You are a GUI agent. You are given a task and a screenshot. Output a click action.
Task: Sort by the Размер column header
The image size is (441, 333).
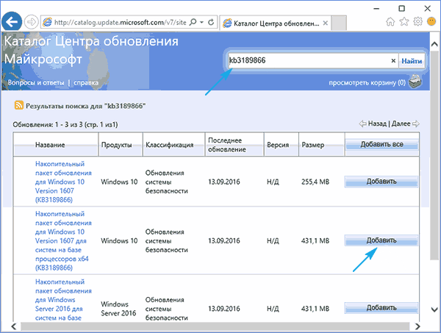(x=314, y=145)
